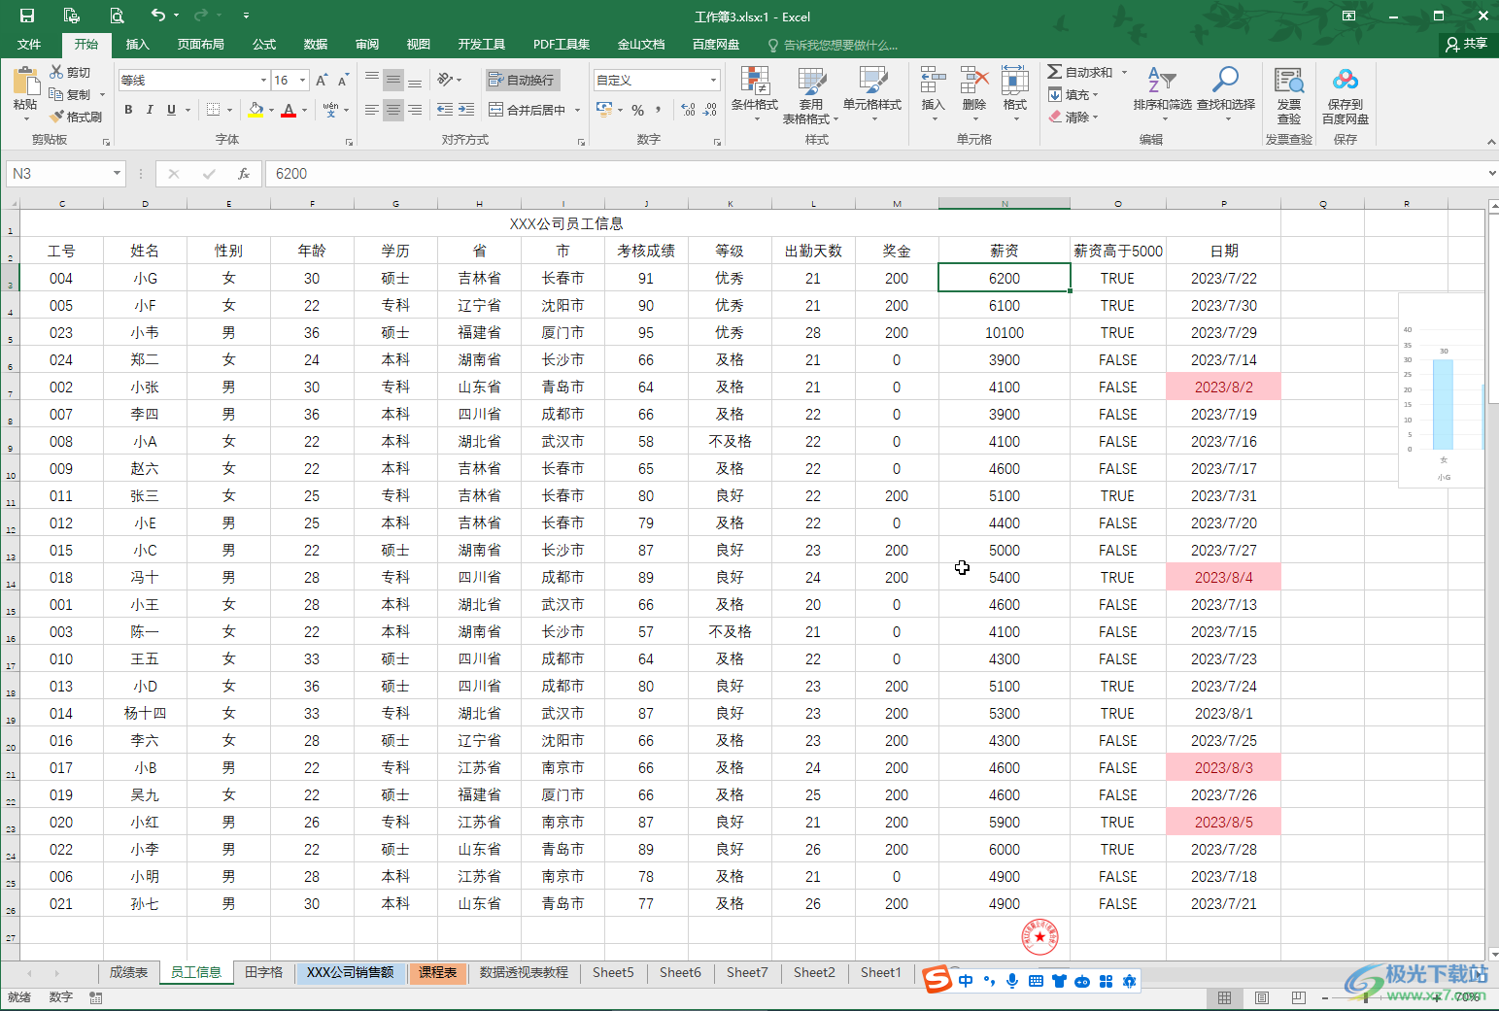Open the 成绩表 sheet tab
Image resolution: width=1499 pixels, height=1011 pixels.
point(128,972)
